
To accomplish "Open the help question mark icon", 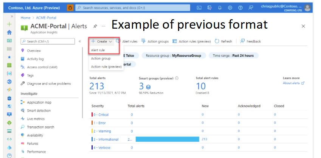I will (240, 8).
